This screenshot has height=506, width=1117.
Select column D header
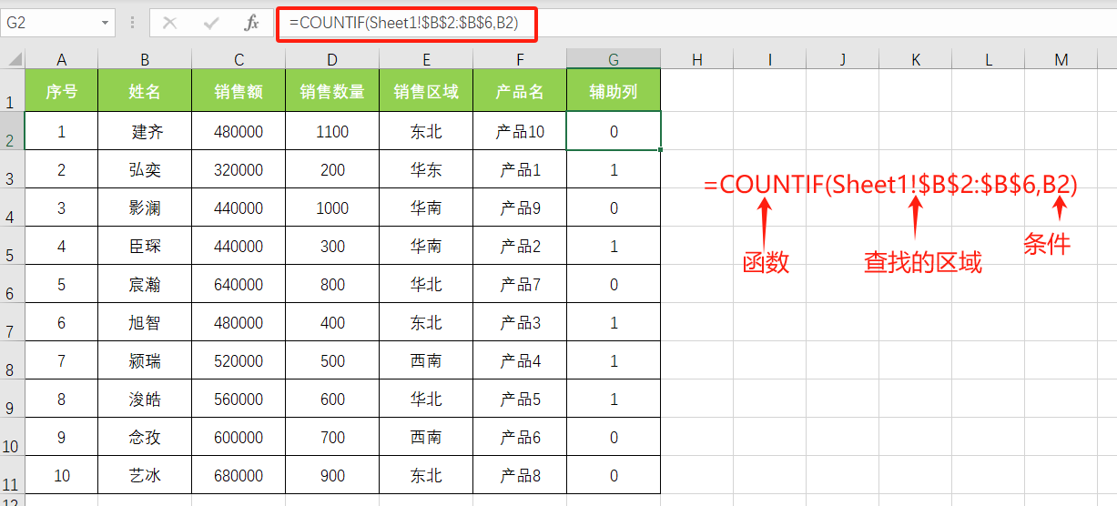(332, 60)
